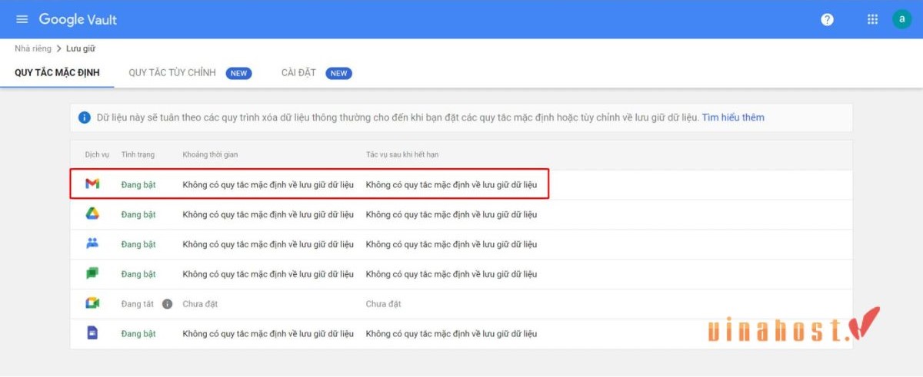Click Sites row Khoảng thời gian cell
The width and height of the screenshot is (923, 377).
[268, 334]
